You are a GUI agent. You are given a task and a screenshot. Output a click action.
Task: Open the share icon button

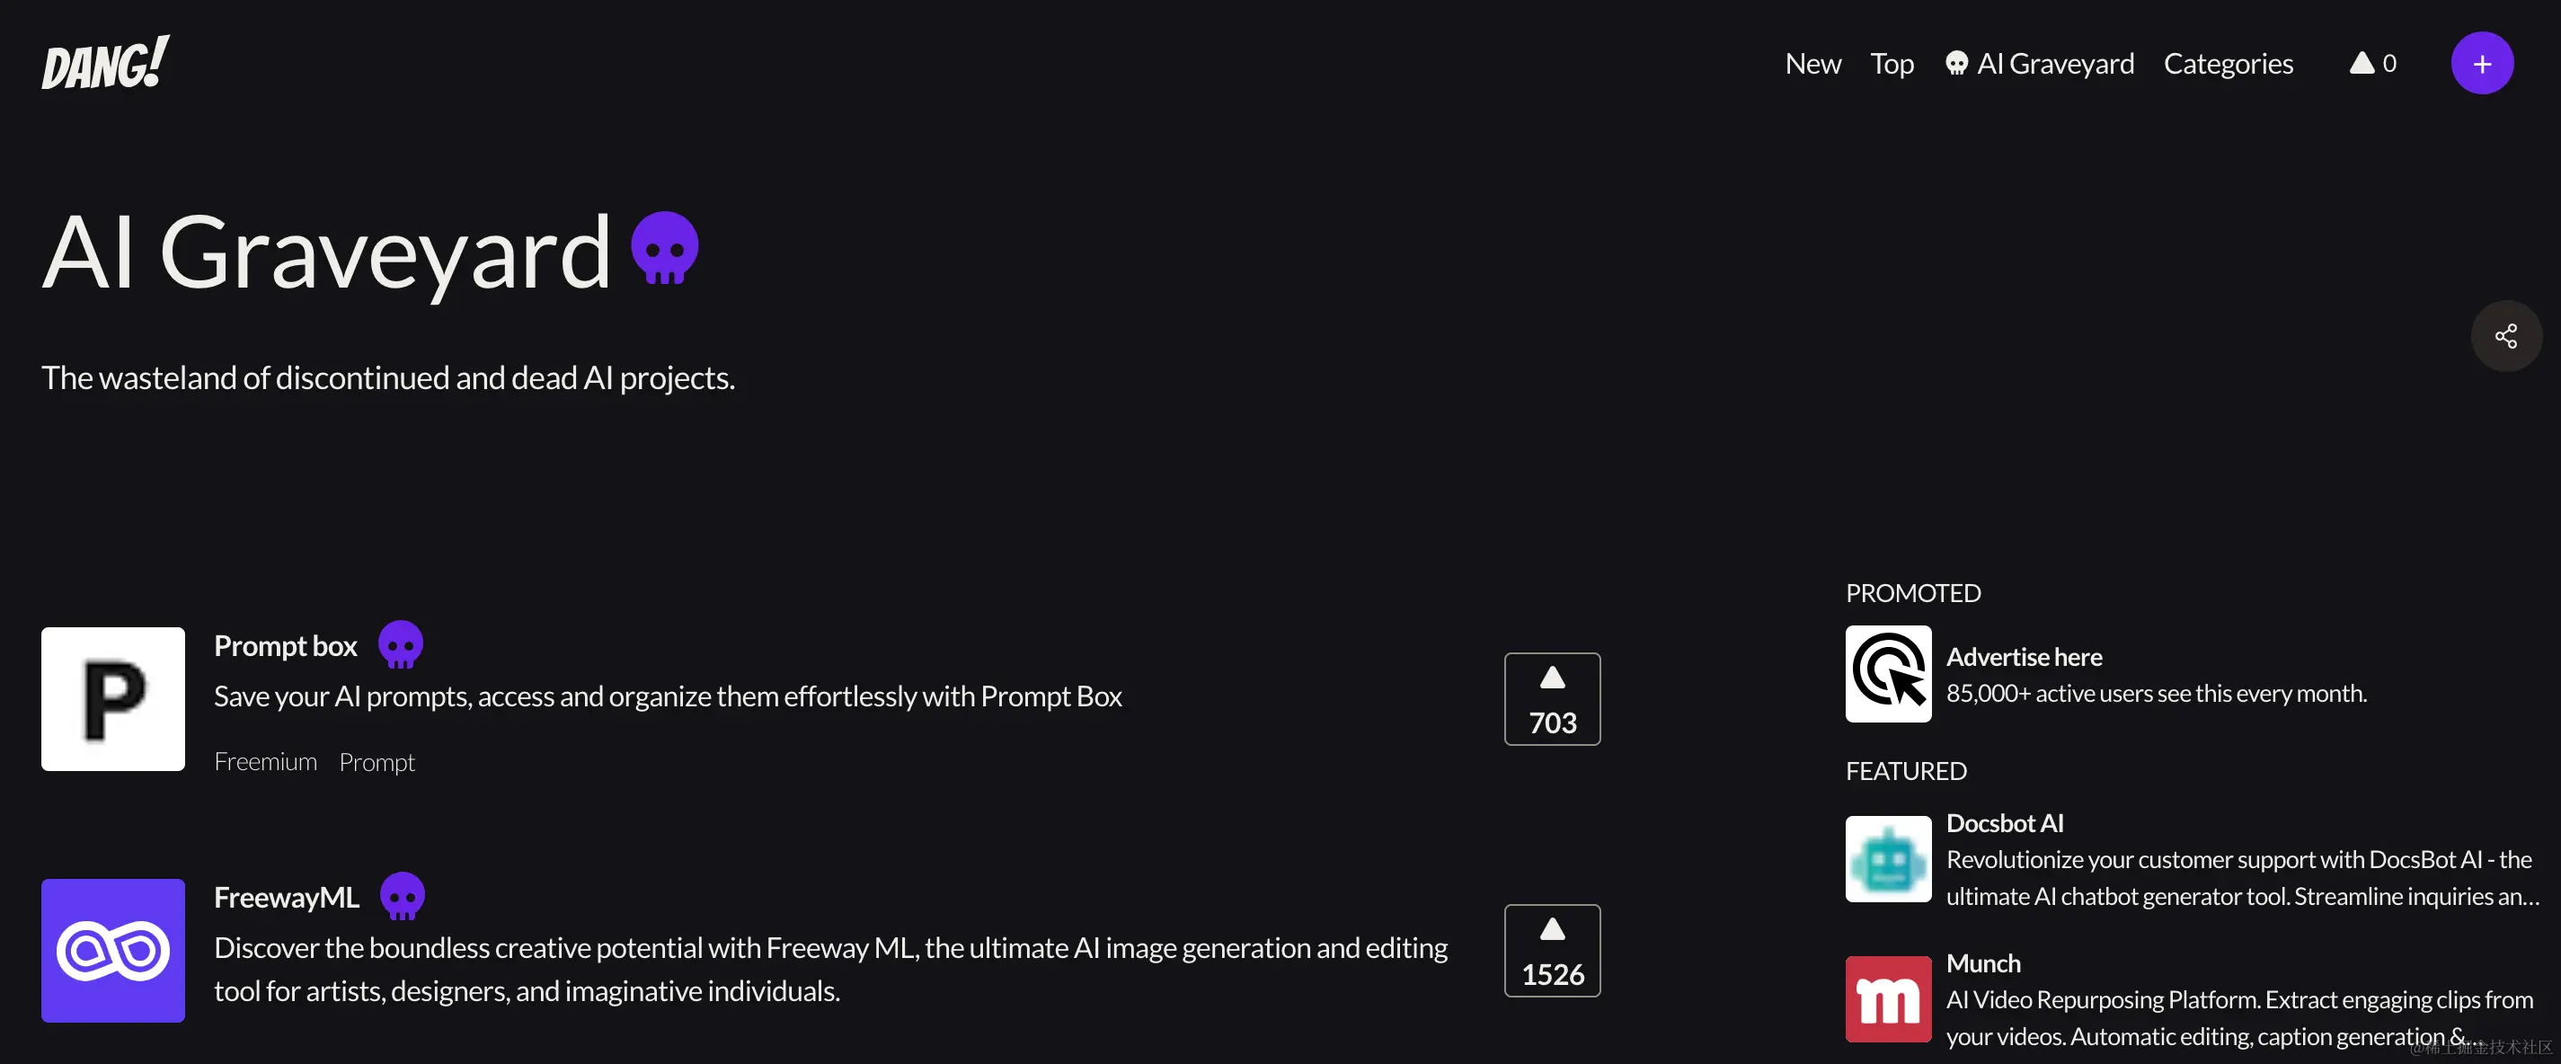coord(2505,336)
